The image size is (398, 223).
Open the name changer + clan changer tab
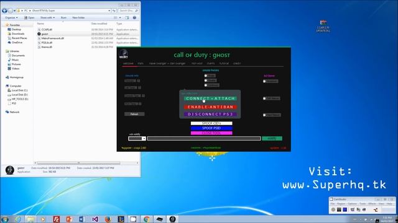click(167, 63)
